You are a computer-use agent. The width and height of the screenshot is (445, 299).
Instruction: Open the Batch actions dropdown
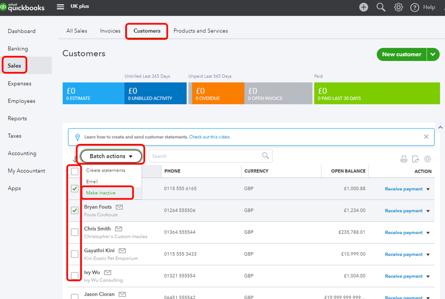click(x=111, y=156)
